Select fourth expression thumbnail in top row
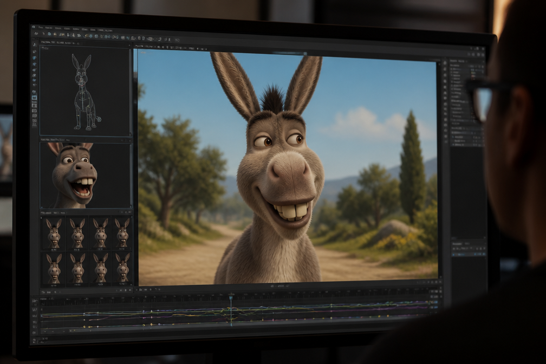Screen dimensions: 546x364 (x=122, y=233)
